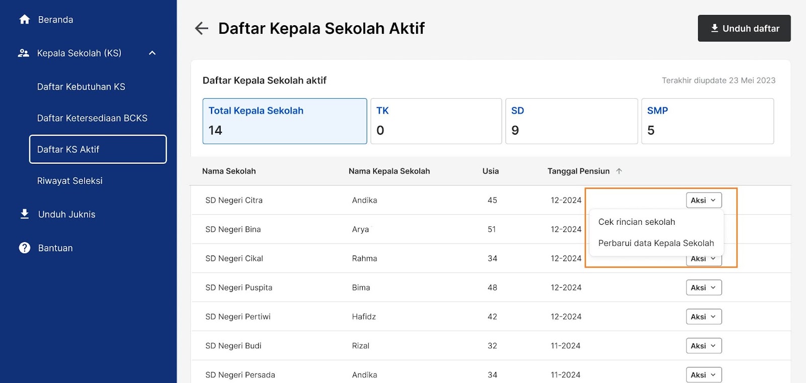806x383 pixels.
Task: Click SD Negeri Puspita school name
Action: (239, 288)
